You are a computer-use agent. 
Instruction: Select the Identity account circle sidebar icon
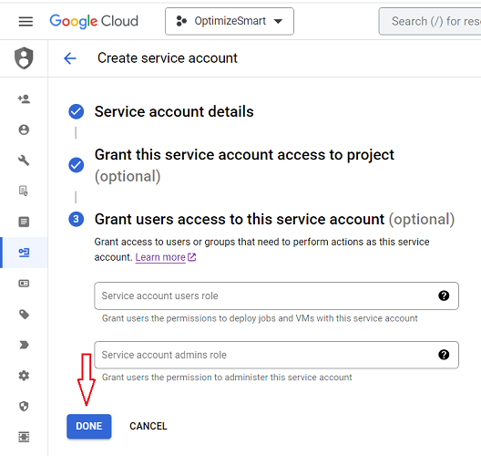24,130
